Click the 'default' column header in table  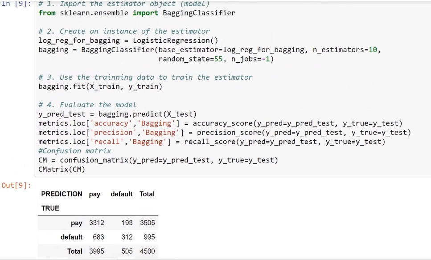click(122, 194)
